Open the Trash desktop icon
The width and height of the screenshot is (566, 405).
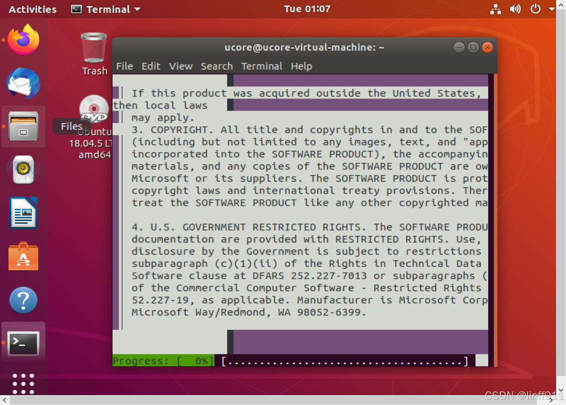pyautogui.click(x=94, y=53)
